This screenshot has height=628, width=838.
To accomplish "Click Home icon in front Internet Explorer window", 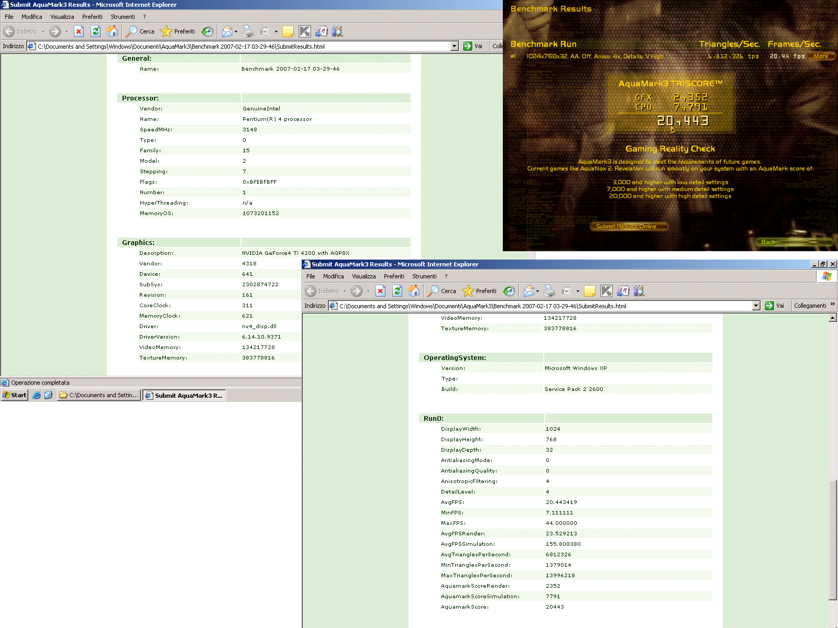I will pos(414,291).
